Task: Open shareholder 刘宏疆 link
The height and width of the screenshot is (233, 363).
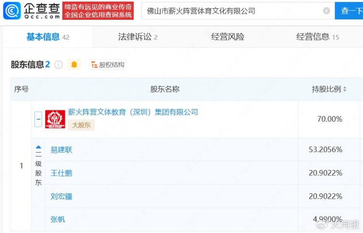Action: point(61,196)
